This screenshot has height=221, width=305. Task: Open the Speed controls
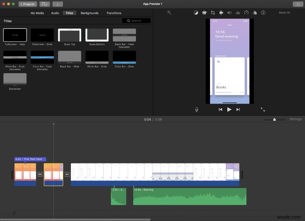[x=246, y=13]
